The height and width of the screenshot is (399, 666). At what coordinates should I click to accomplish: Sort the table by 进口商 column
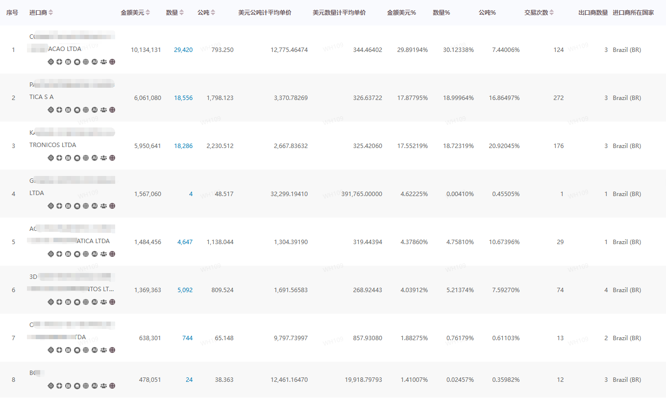point(51,13)
